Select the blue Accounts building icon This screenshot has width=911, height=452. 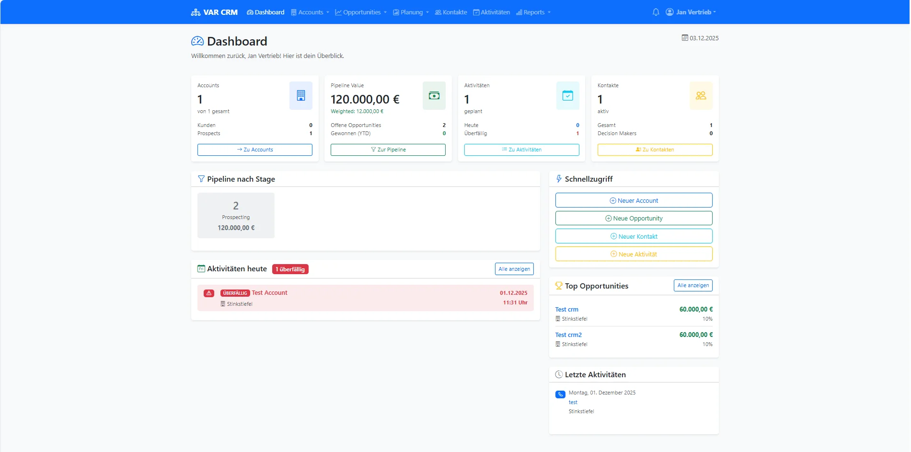300,95
